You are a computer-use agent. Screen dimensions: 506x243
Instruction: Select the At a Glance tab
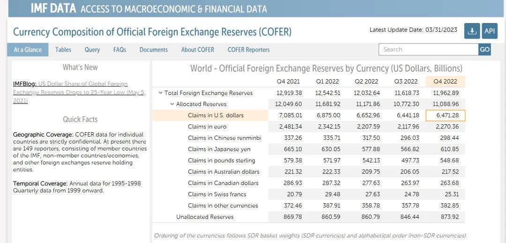click(x=28, y=50)
